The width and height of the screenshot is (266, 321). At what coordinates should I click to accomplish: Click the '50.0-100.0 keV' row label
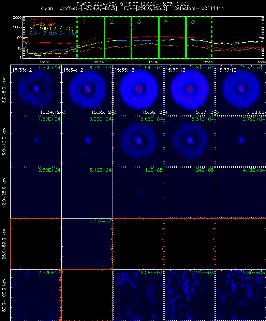coord(4,295)
